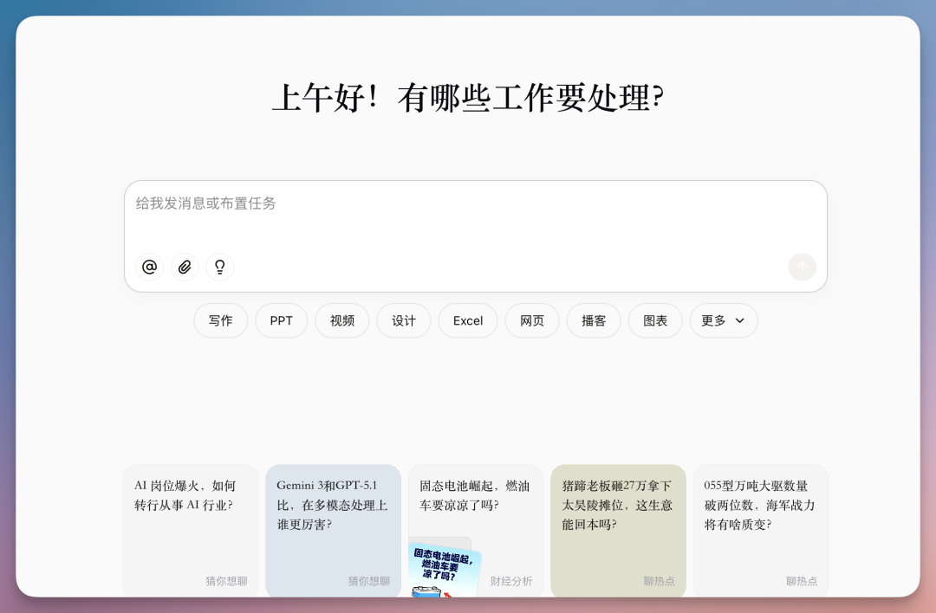This screenshot has height=613, width=936.
Task: Click the lightbulb inspiration icon
Action: (x=219, y=267)
